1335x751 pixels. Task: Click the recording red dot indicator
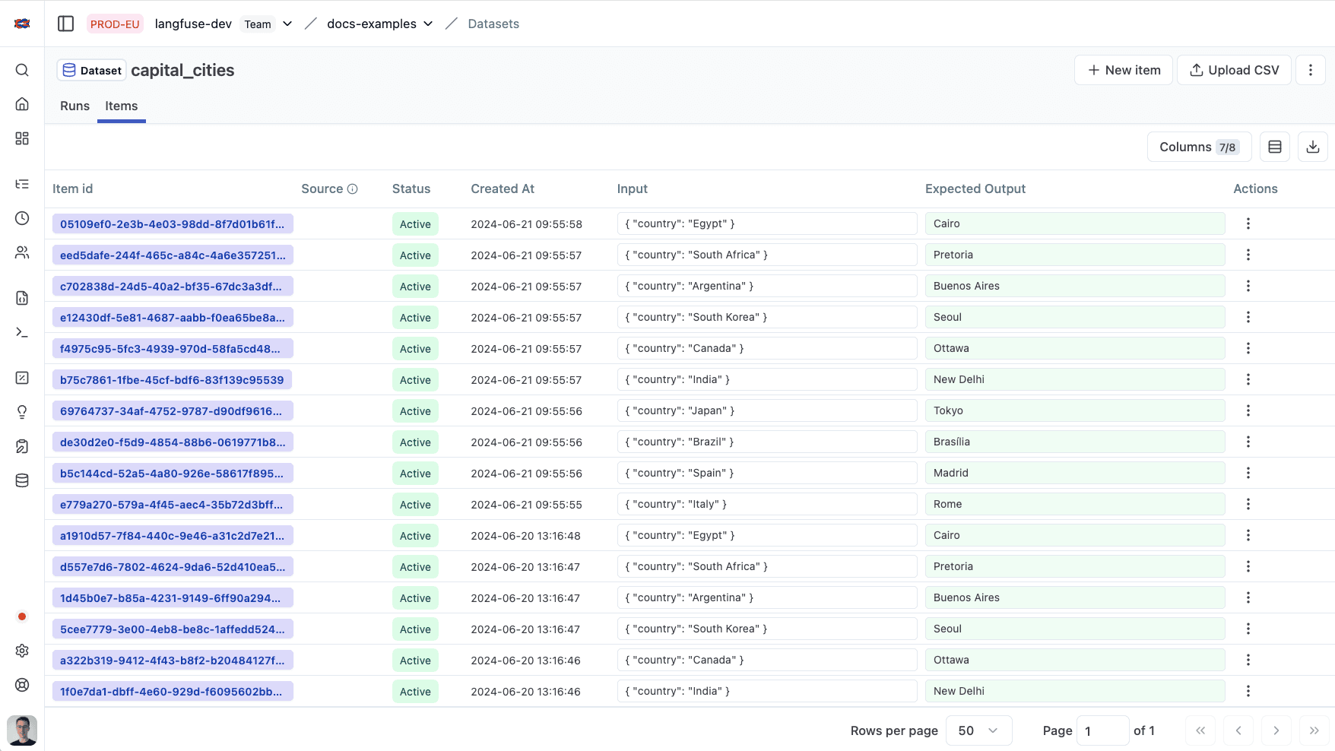(x=21, y=616)
